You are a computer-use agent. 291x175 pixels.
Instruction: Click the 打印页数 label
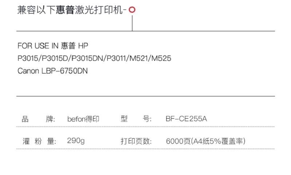(x=136, y=141)
